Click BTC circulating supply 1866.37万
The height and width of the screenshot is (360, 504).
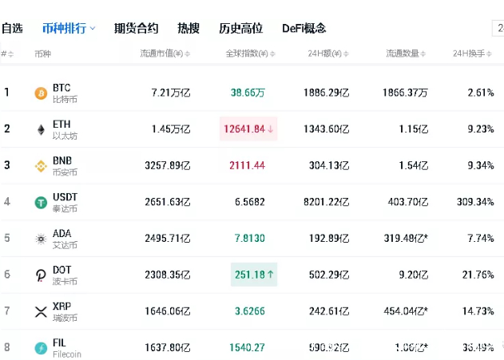point(405,93)
